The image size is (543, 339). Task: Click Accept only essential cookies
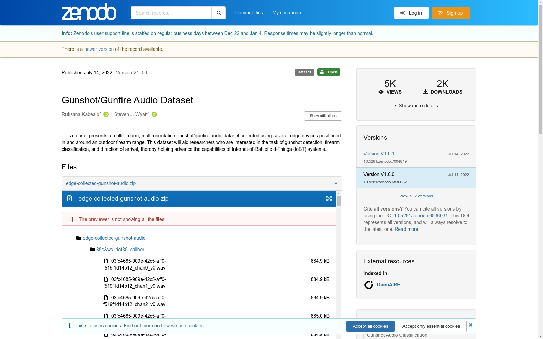point(431,326)
